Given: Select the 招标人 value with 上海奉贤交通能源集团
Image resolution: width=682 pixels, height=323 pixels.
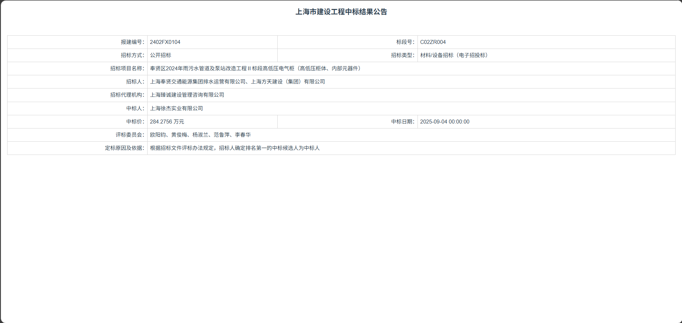Looking at the screenshot, I should tap(237, 82).
